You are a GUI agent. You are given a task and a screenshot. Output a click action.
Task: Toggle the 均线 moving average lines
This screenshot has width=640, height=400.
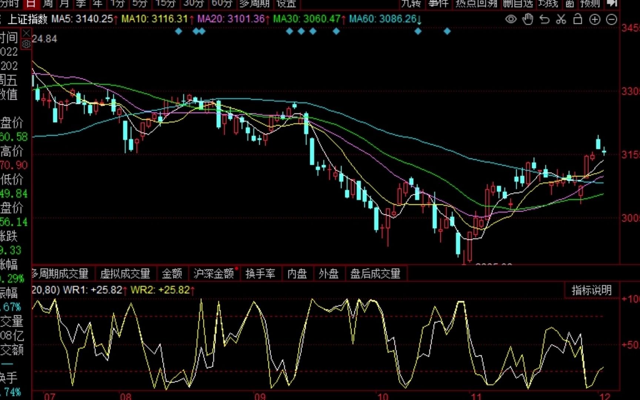pyautogui.click(x=548, y=3)
